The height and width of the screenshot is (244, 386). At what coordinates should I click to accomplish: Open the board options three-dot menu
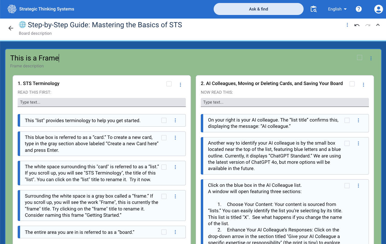click(x=347, y=25)
